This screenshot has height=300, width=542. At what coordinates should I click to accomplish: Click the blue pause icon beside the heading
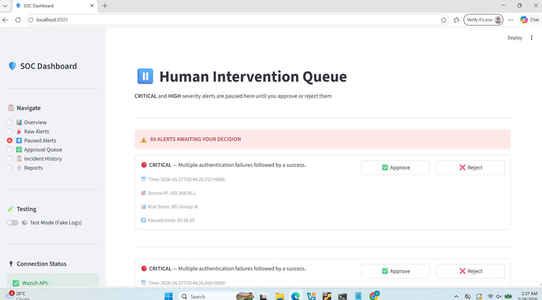pyautogui.click(x=145, y=76)
